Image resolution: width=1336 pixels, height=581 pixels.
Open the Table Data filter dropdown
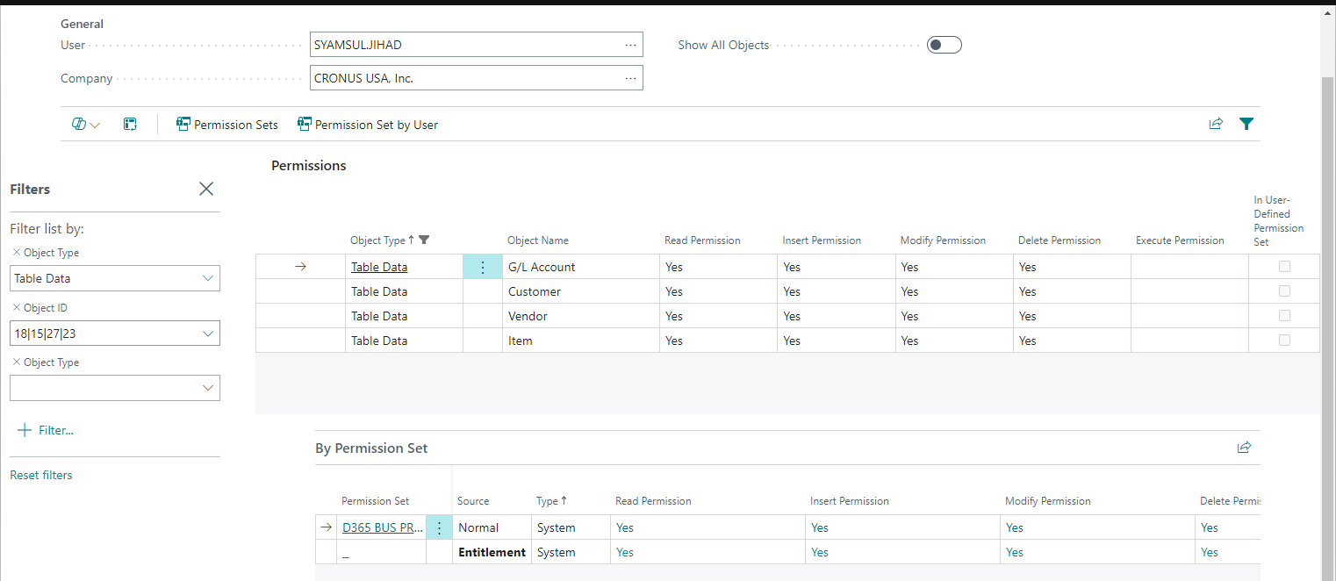[208, 278]
